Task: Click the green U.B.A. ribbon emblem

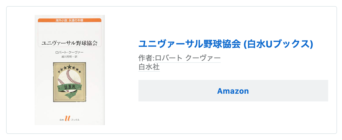Action: pos(70,88)
